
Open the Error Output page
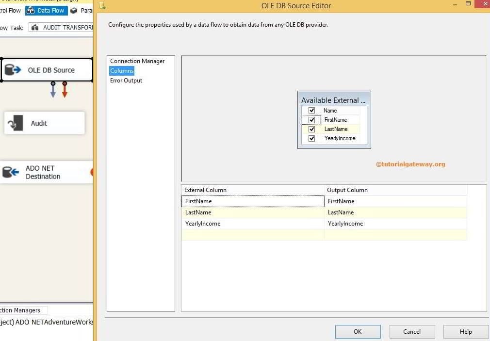coord(126,81)
